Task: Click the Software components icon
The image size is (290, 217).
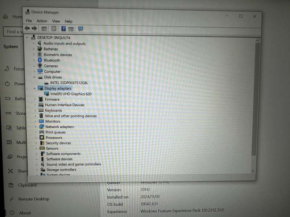Action: 43,153
